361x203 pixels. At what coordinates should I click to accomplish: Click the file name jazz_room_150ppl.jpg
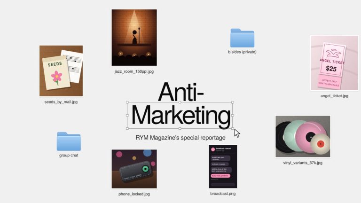click(134, 71)
